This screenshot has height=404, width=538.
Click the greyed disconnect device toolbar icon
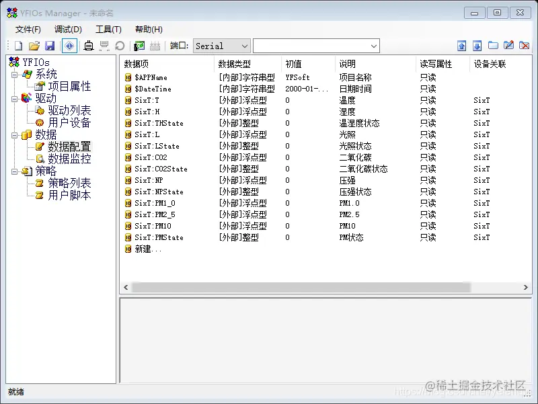(104, 46)
